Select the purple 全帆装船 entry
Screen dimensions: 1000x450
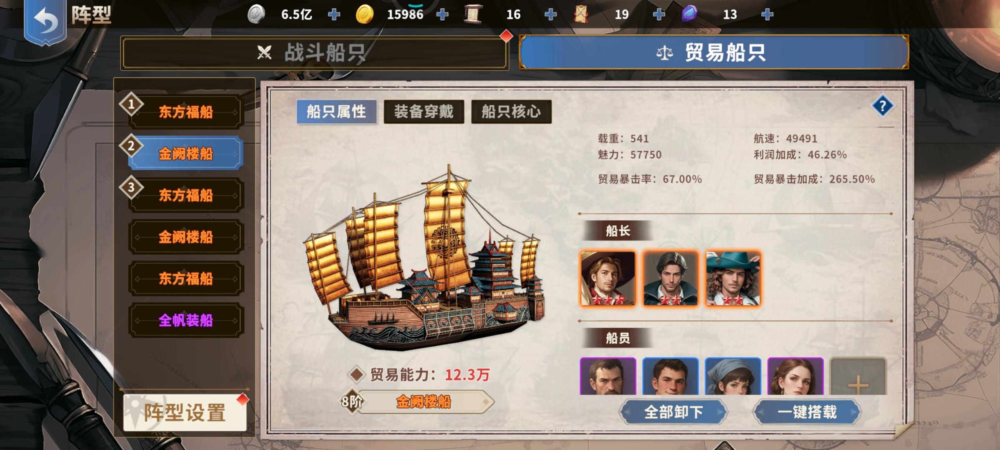[185, 320]
